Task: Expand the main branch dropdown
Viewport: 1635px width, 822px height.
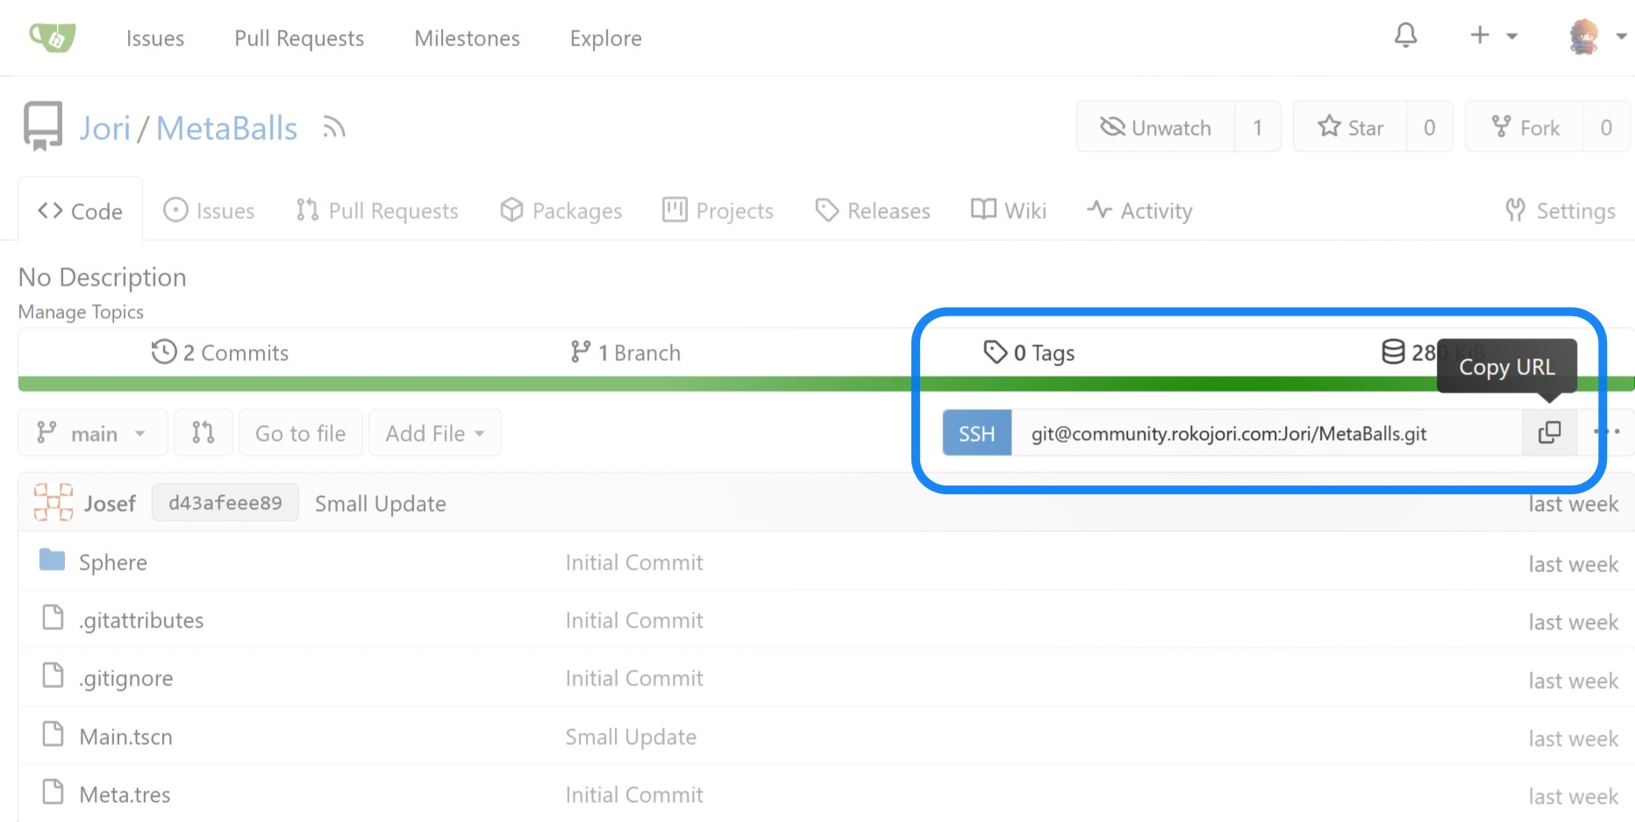Action: tap(92, 434)
